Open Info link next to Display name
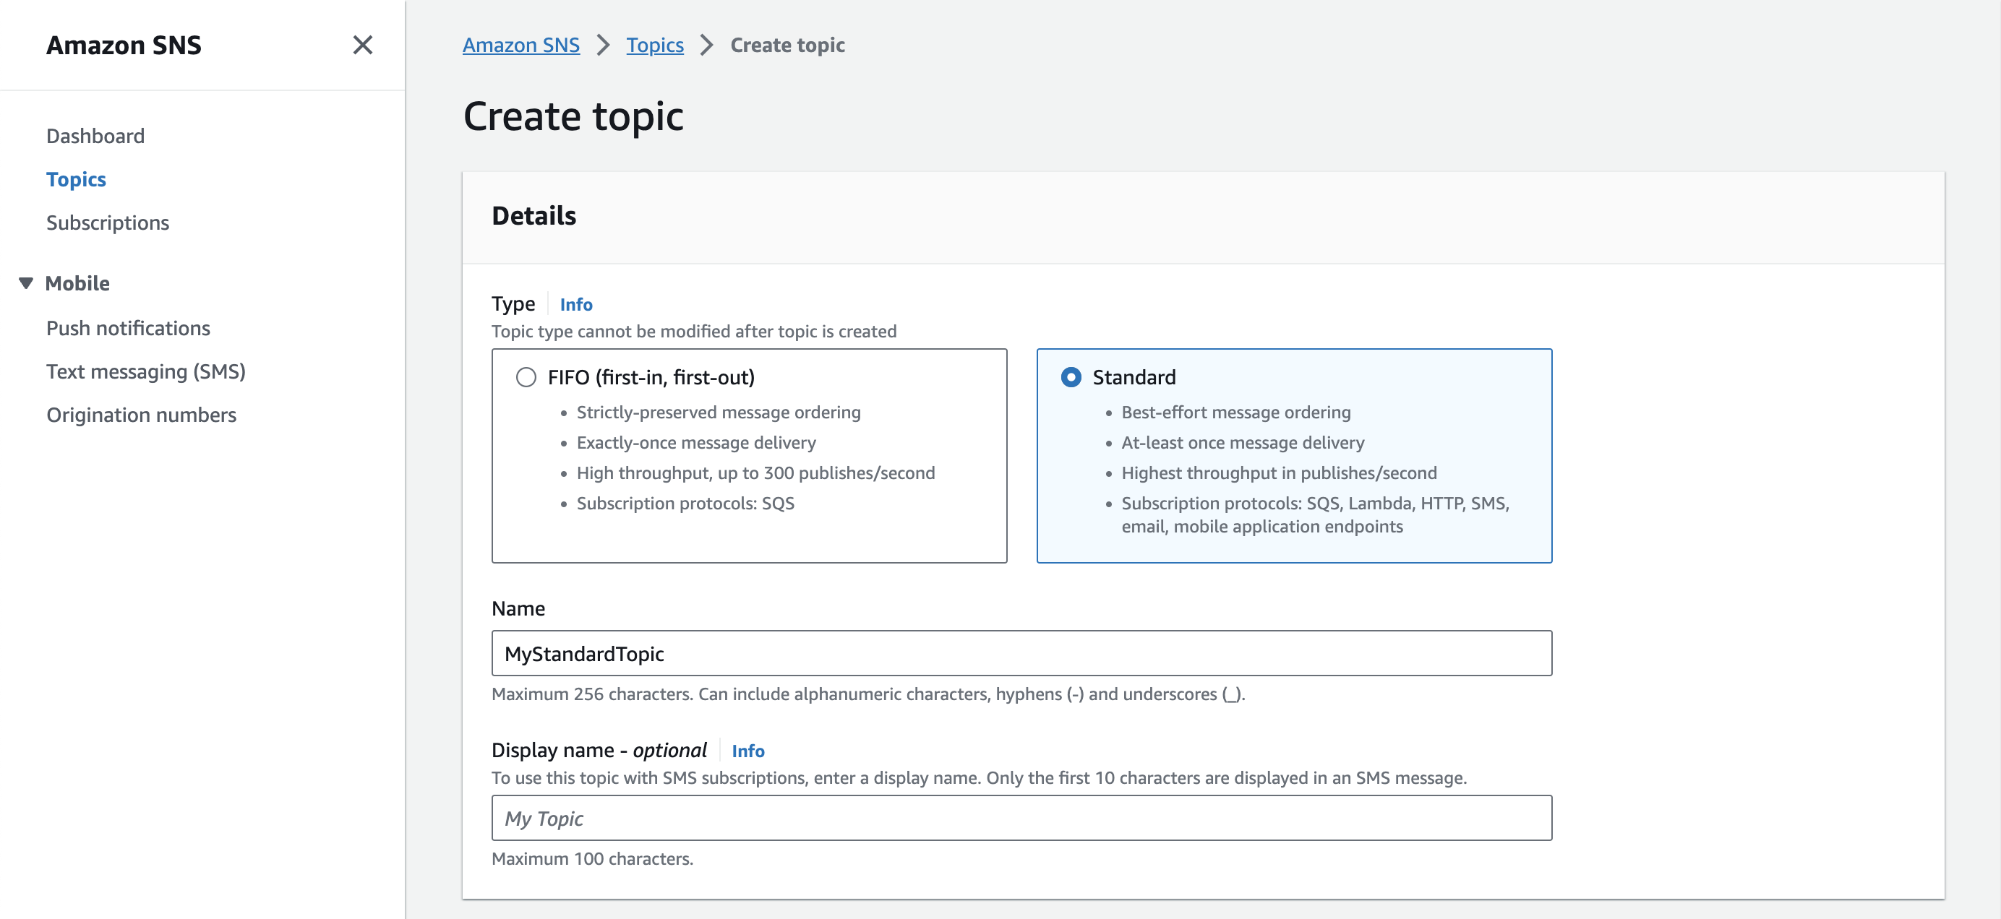 click(747, 751)
